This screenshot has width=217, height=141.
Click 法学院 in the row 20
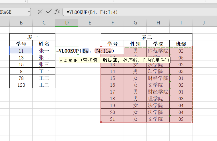(158, 112)
